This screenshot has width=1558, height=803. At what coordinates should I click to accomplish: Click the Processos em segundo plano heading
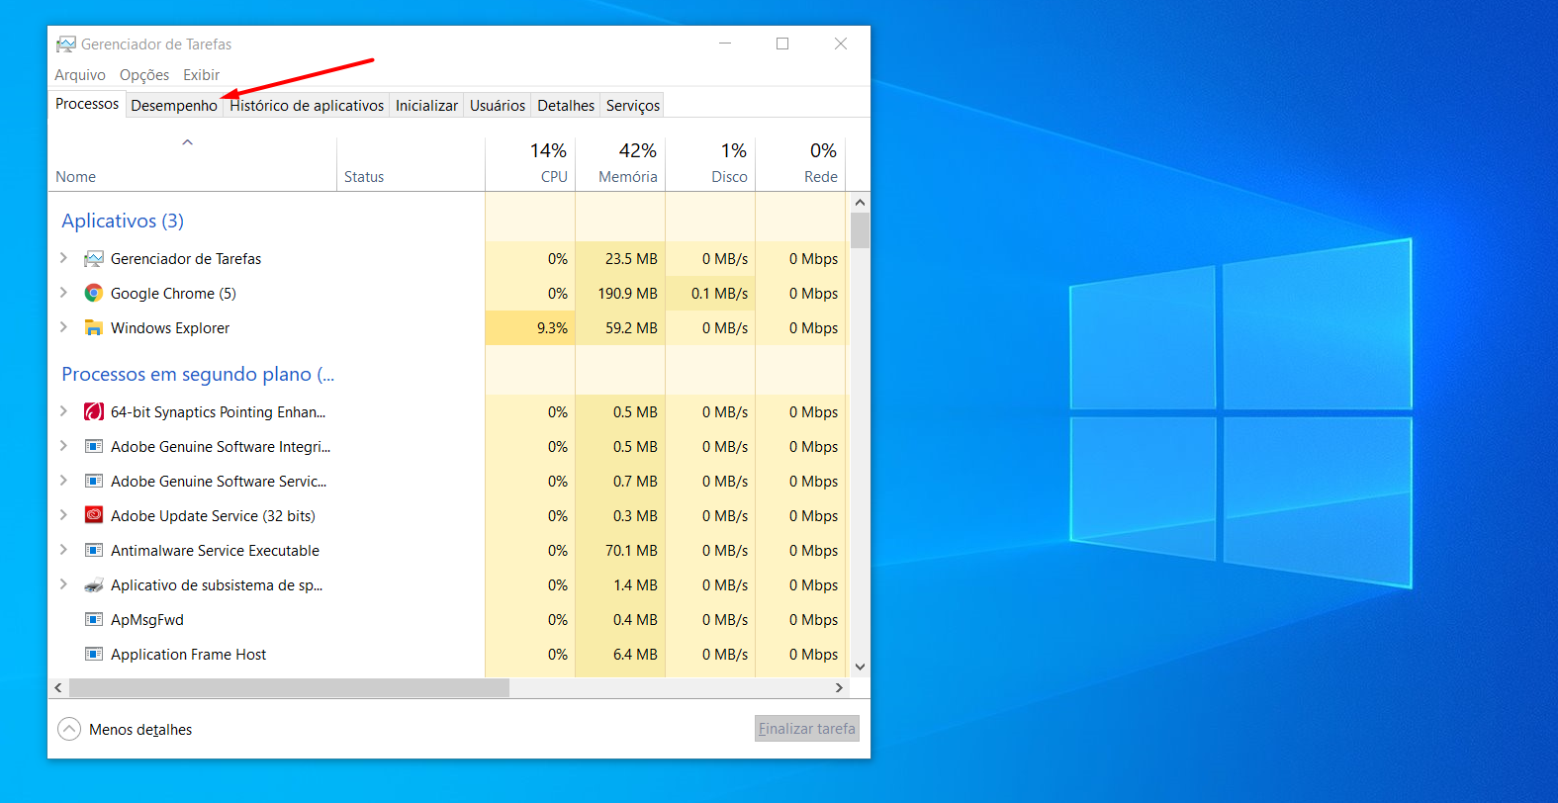(x=198, y=374)
